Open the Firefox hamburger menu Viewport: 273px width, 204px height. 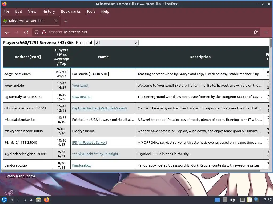coord(266,32)
